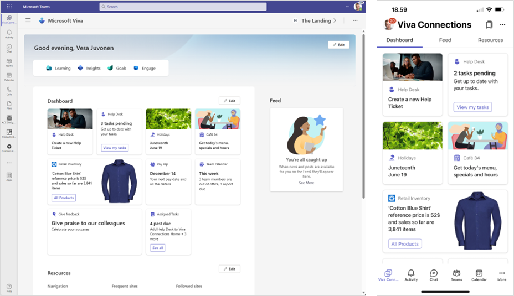Open Viva Connections in Teams sidebar

9,19
